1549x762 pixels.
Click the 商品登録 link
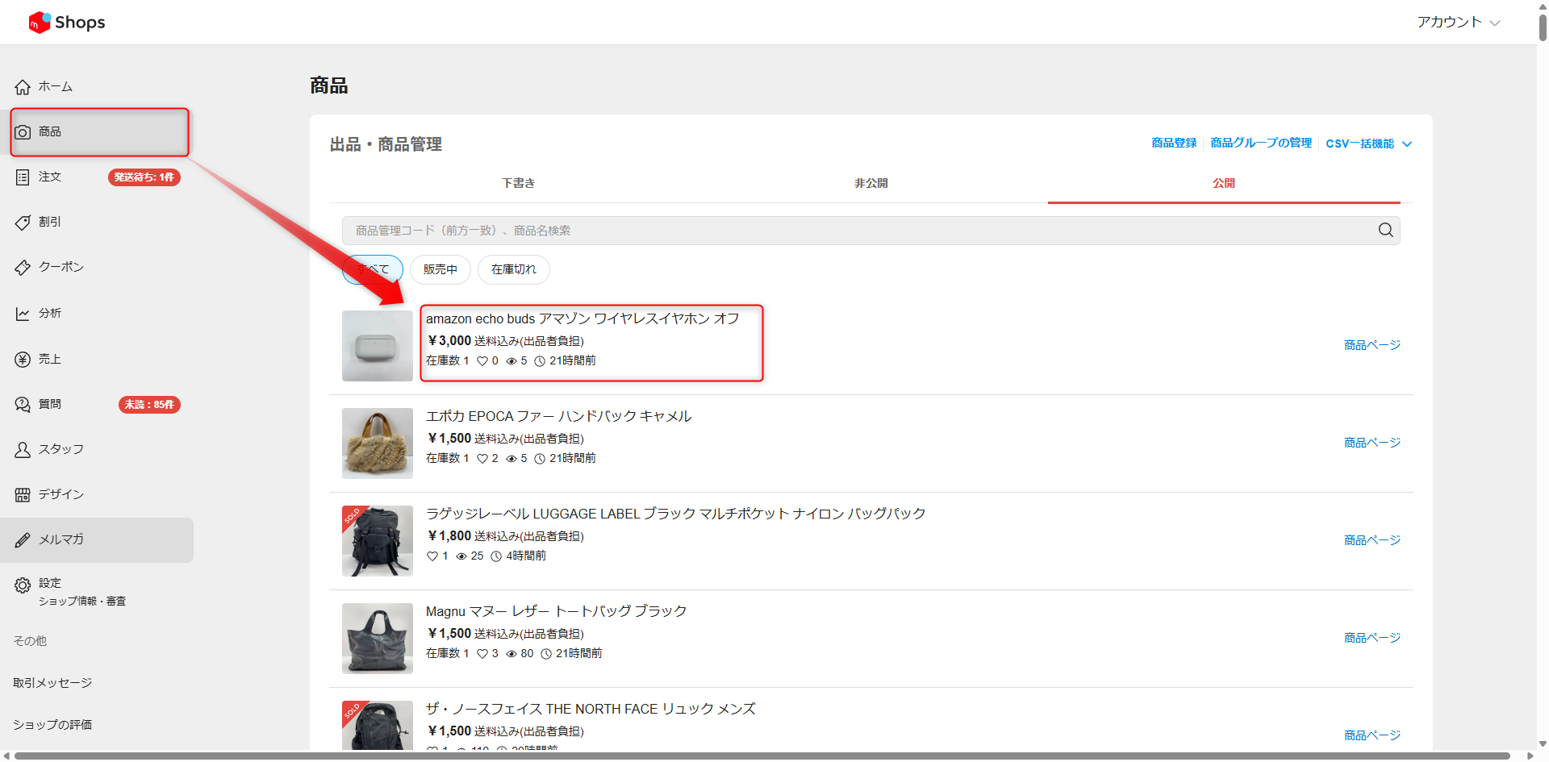pyautogui.click(x=1174, y=143)
